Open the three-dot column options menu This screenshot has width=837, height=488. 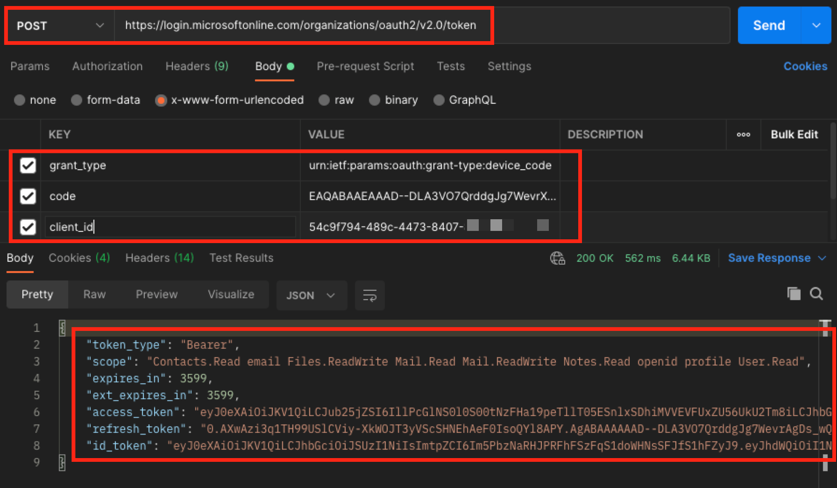point(743,135)
